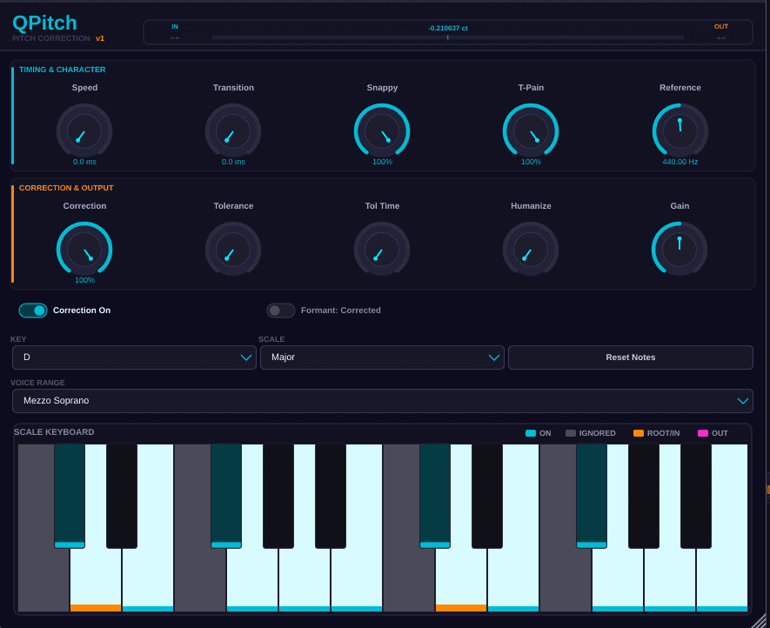Click the orange ROOT/IN legend swatch

pos(639,433)
